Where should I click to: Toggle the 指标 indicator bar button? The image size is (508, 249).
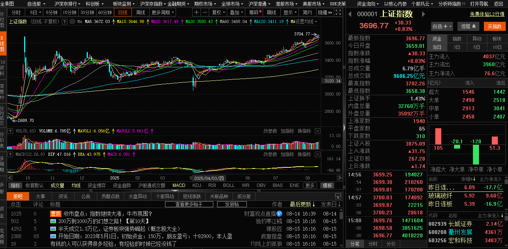(15, 185)
